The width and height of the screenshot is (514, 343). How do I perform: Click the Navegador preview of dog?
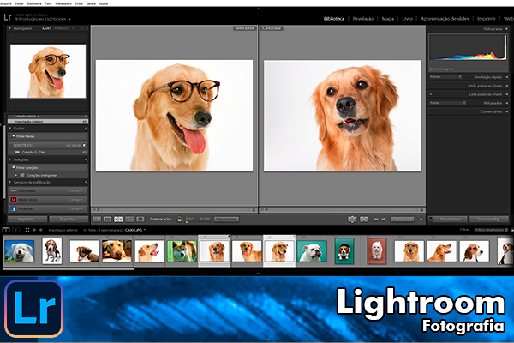tap(48, 71)
